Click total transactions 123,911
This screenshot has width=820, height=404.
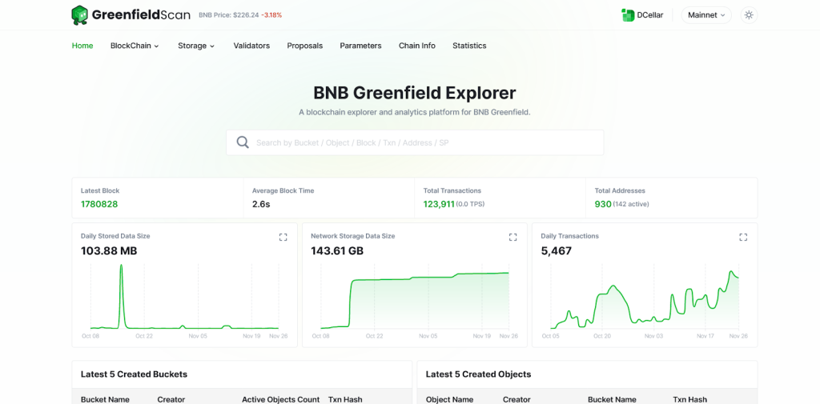click(x=439, y=204)
